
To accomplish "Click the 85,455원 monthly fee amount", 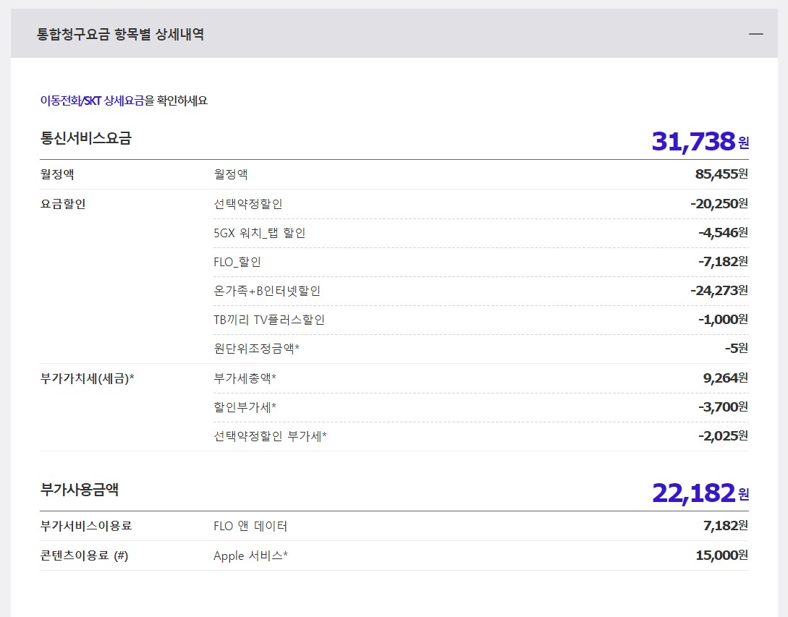I will [x=721, y=174].
